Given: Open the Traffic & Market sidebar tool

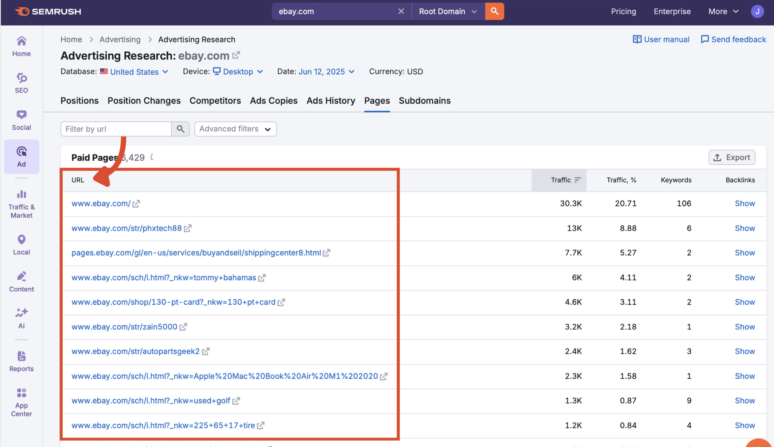Looking at the screenshot, I should [21, 203].
